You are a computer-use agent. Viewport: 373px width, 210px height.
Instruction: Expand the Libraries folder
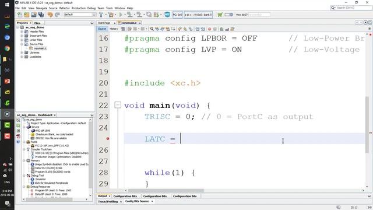pos(22,52)
